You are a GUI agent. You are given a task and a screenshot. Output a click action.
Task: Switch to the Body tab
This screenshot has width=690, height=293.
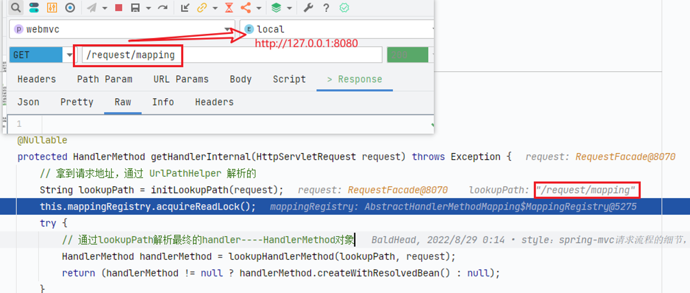coord(241,79)
